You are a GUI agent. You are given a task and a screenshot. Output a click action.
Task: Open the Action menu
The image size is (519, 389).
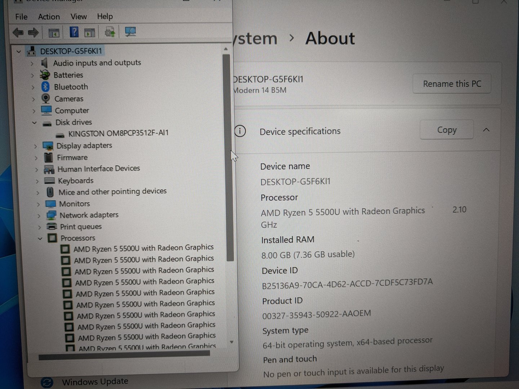click(x=49, y=17)
